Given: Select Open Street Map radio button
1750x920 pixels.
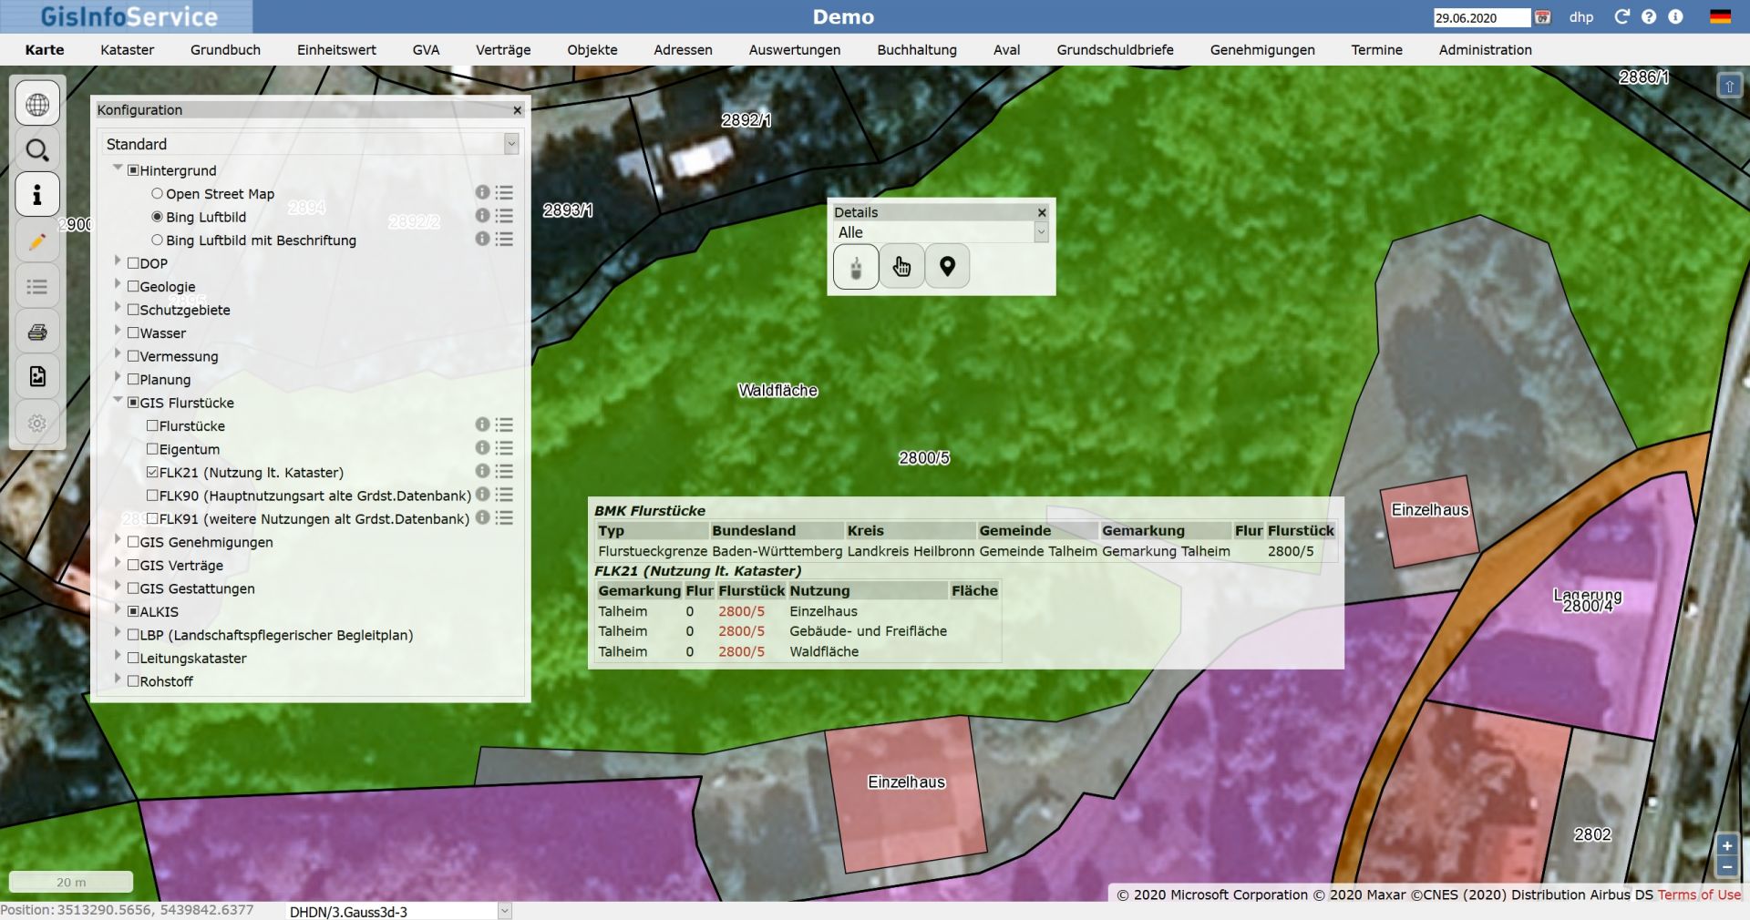Looking at the screenshot, I should tap(157, 193).
